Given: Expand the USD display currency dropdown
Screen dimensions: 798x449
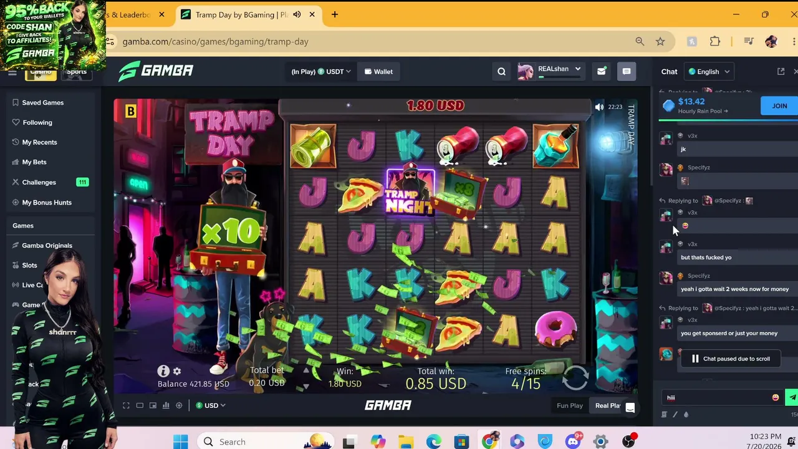Looking at the screenshot, I should 211,405.
